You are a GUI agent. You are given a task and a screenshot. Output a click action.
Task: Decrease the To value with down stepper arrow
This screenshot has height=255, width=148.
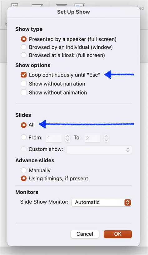point(106,140)
